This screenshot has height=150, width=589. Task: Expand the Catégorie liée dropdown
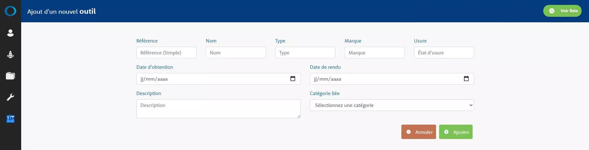click(392, 105)
